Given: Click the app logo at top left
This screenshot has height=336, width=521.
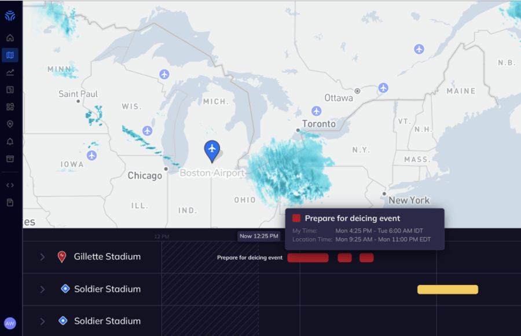Looking at the screenshot, I should (10, 16).
